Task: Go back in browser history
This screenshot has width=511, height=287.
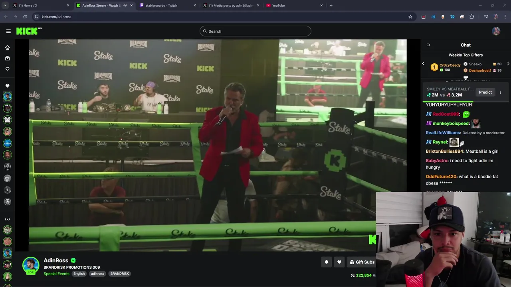Action: coord(6,17)
